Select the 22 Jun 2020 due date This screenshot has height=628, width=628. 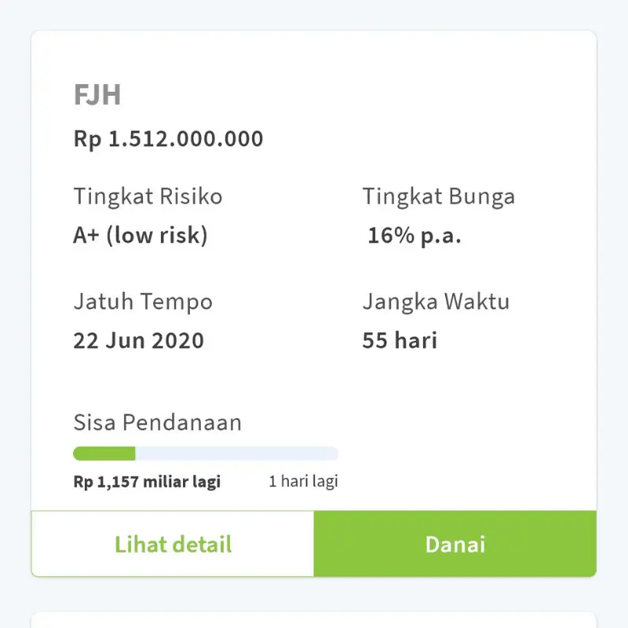point(138,340)
